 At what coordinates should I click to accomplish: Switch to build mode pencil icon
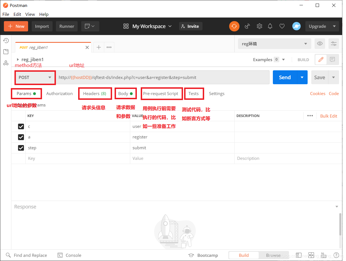(321, 59)
